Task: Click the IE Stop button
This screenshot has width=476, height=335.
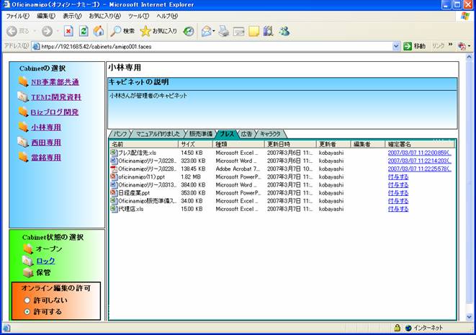Action: (x=68, y=31)
